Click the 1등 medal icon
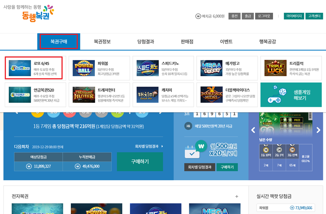This screenshot has width=326, height=214. point(266,149)
